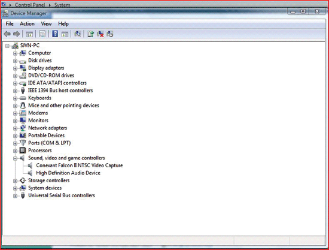Open the View menu

[x=46, y=24]
